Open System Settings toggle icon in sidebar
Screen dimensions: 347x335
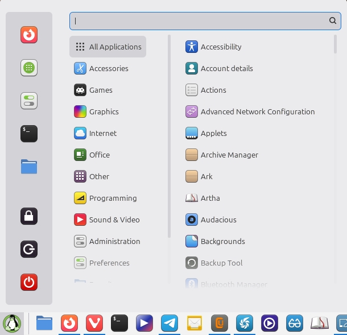[x=29, y=101]
